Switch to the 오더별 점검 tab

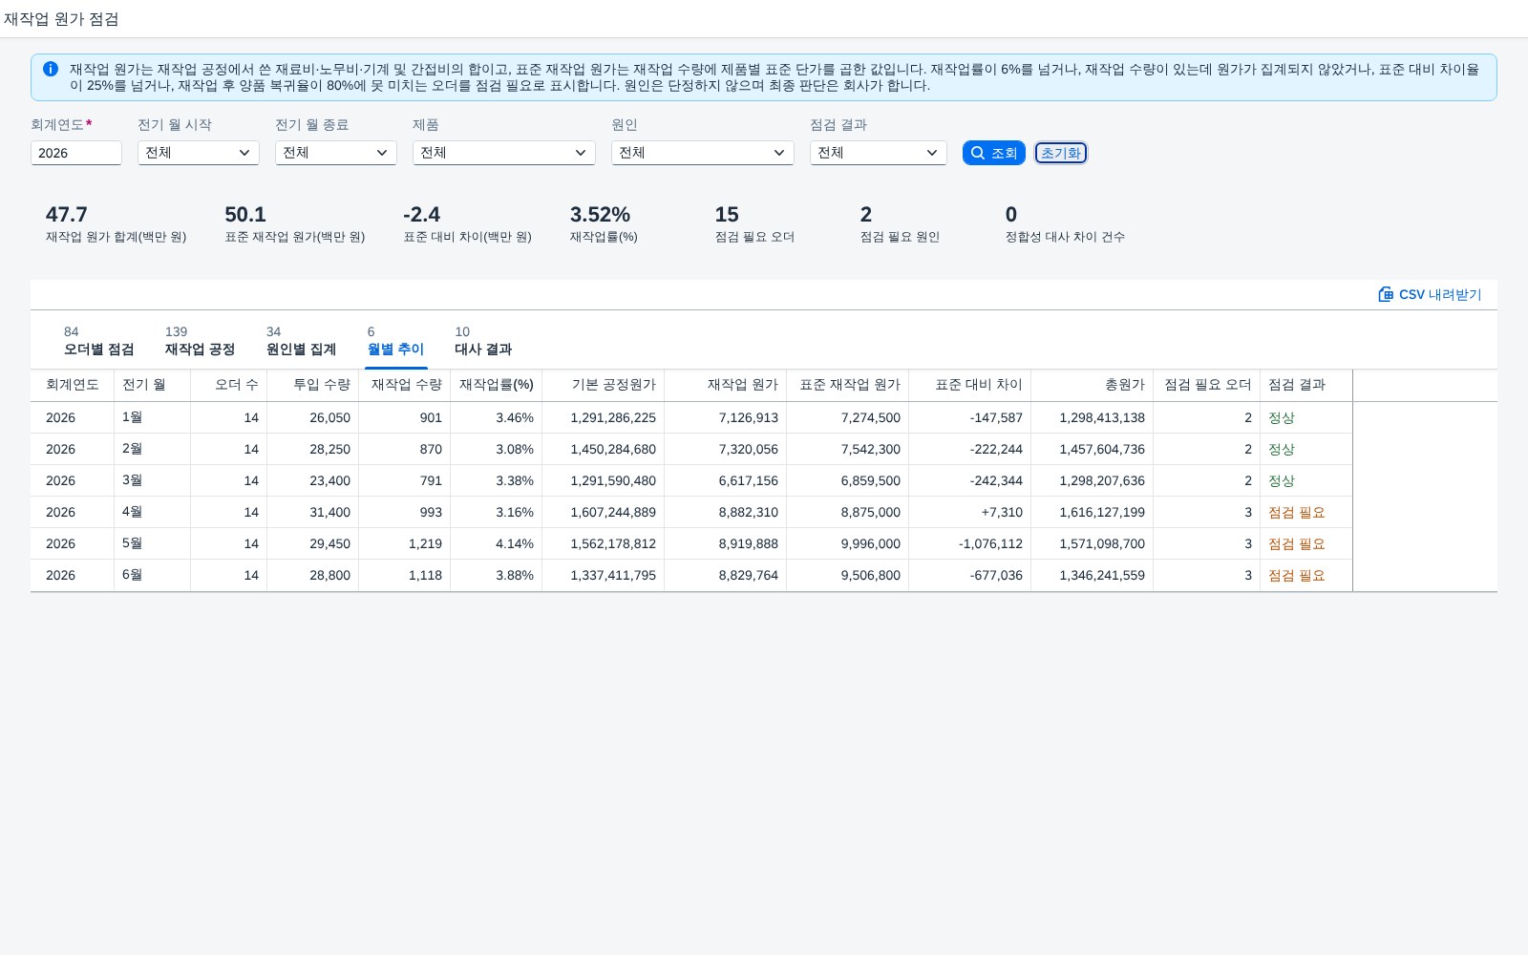coord(99,341)
